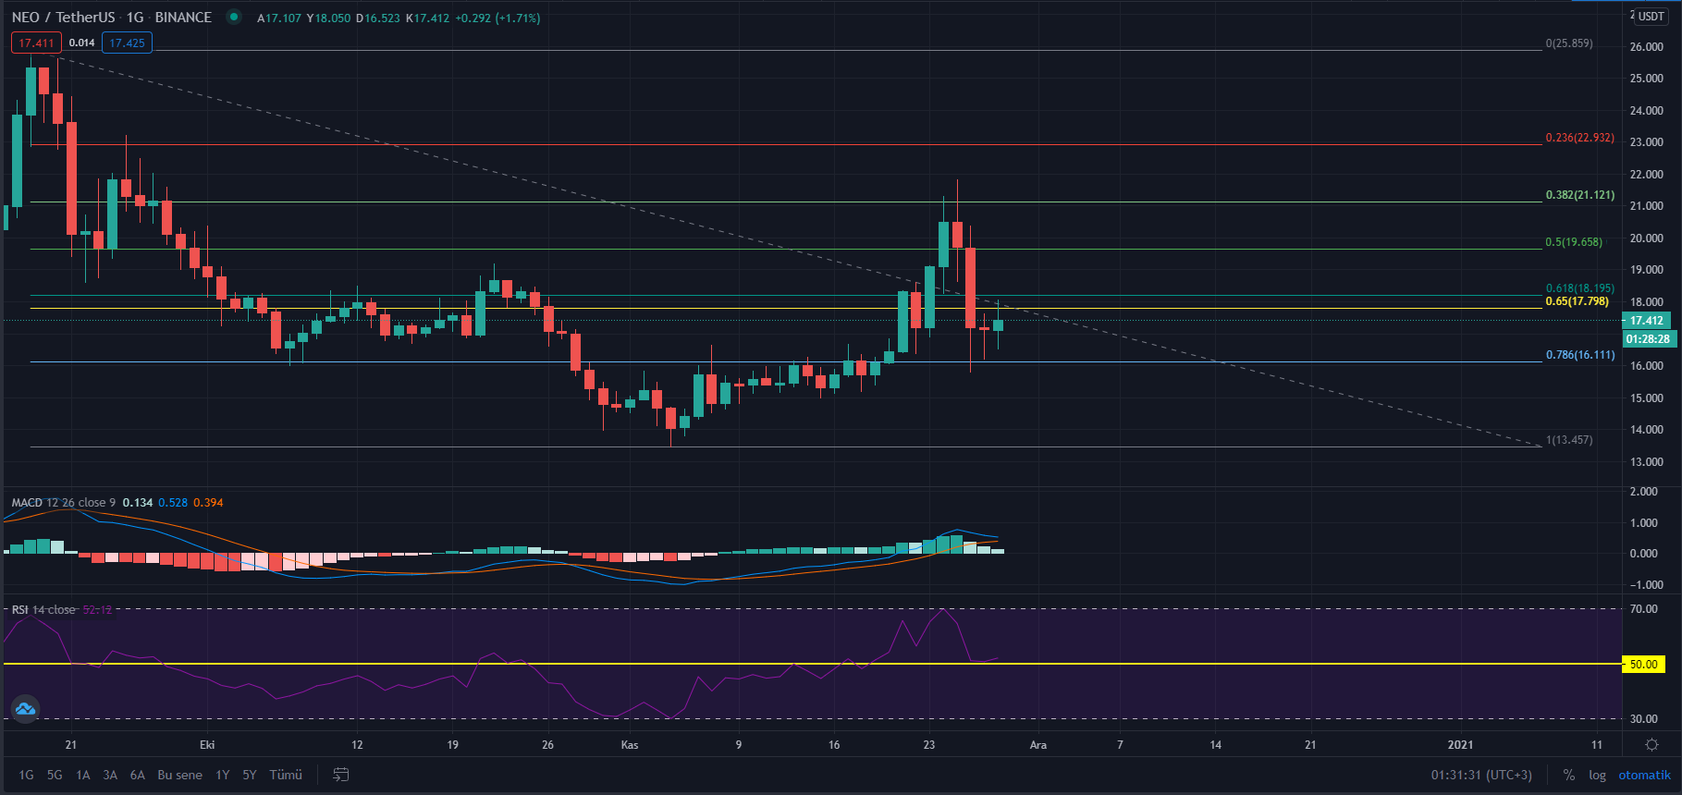The image size is (1682, 795).
Task: Open chart settings gear icon
Action: [x=1651, y=744]
